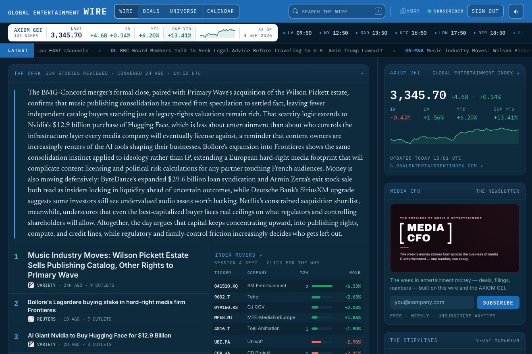
Task: Click the LAST 3,345.70 value in the ticker bar
Action: (x=66, y=33)
